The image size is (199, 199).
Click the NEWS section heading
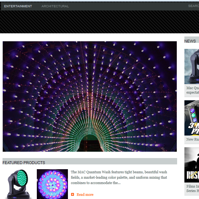(190, 41)
